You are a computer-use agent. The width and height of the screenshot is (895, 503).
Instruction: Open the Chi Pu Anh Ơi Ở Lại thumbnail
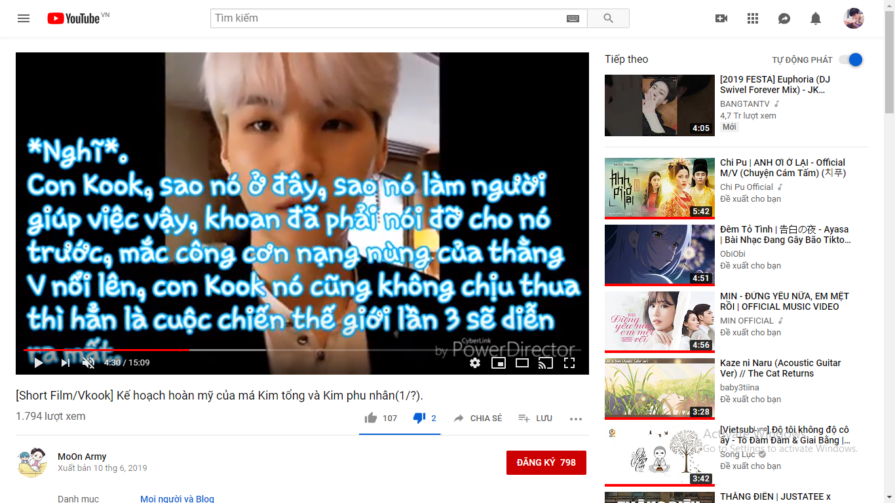(659, 187)
